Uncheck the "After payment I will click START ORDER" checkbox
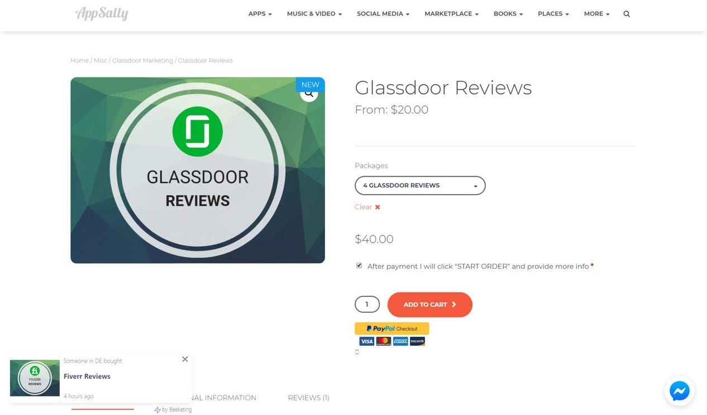 point(359,265)
